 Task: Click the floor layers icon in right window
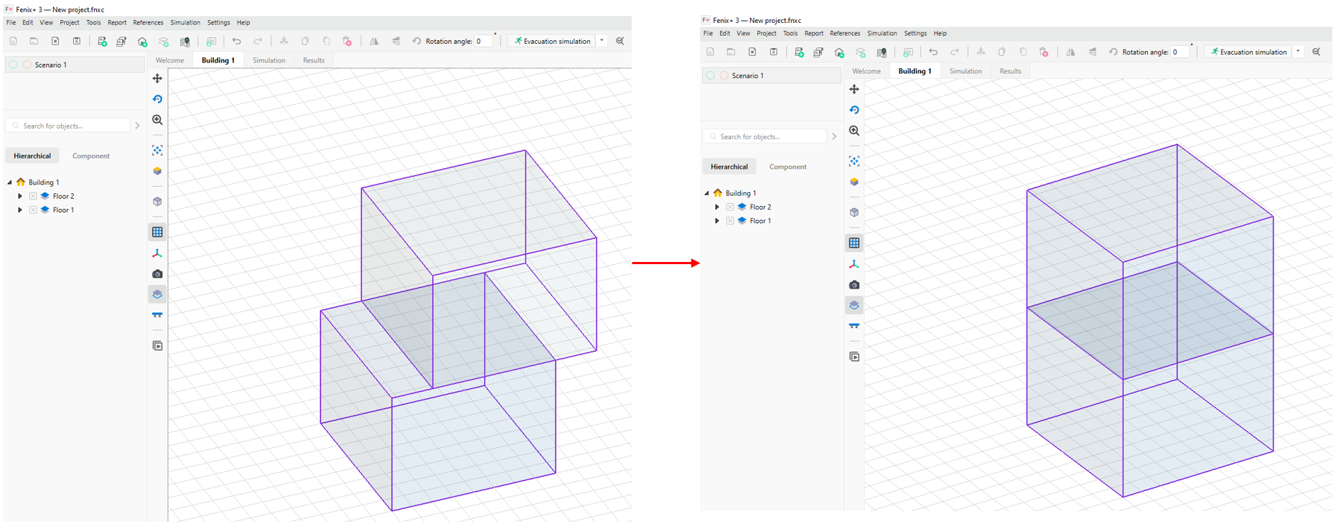click(854, 305)
